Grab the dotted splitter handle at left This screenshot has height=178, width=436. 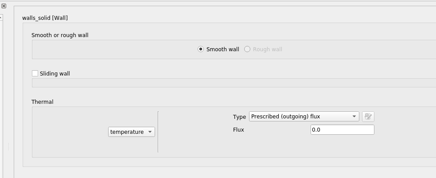(x=9, y=146)
